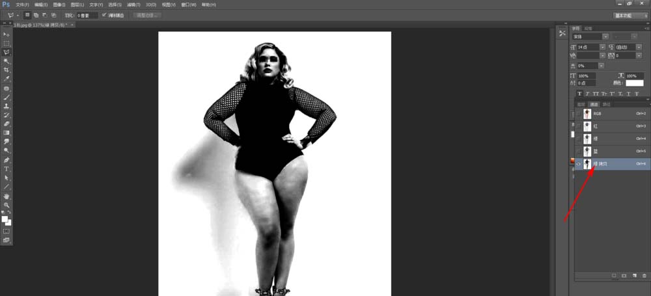
Task: Select the Hand tool
Action: 7,196
